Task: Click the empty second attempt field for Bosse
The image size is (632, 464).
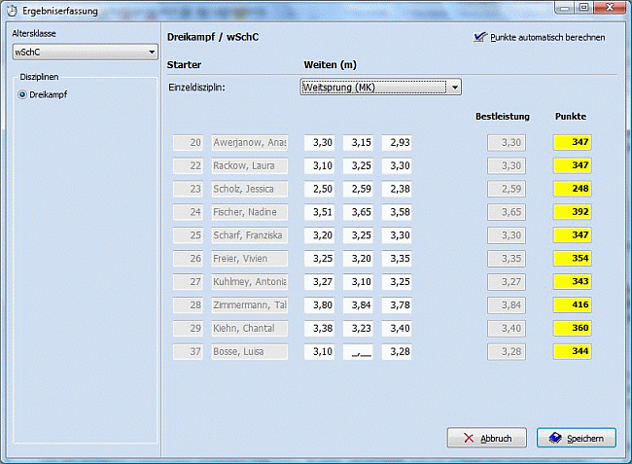Action: (358, 352)
